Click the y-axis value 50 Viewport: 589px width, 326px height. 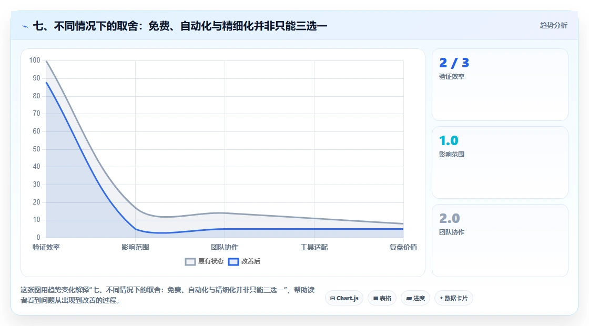pyautogui.click(x=36, y=149)
